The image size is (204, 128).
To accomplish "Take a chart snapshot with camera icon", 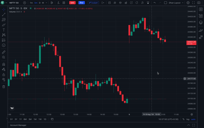I will click(x=199, y=3).
